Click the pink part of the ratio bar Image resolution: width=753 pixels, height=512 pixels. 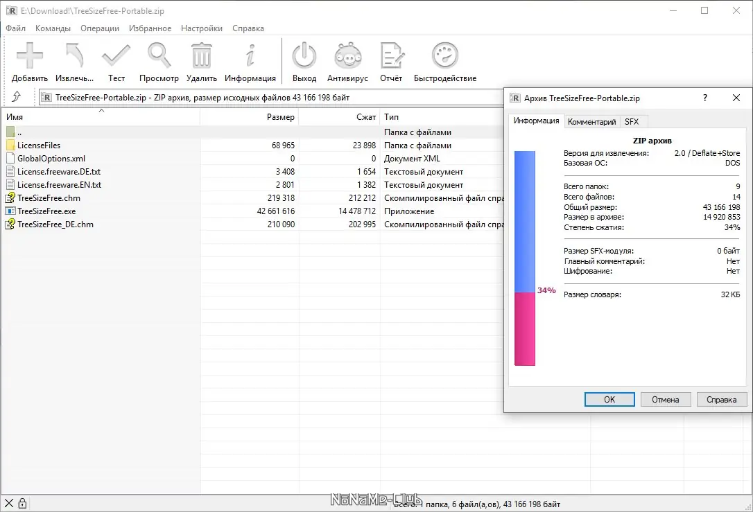pos(524,328)
